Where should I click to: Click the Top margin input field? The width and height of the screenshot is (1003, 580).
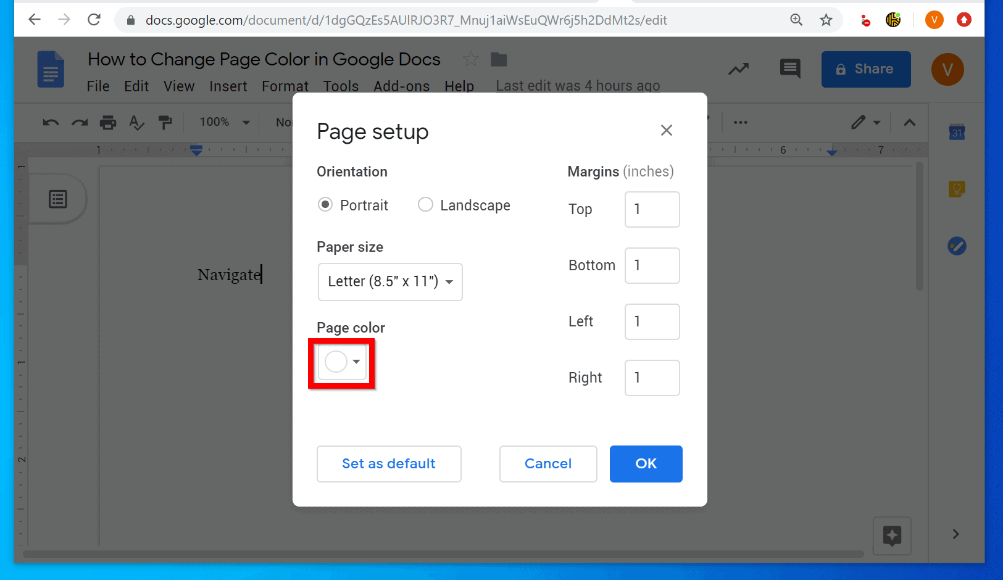(x=652, y=209)
